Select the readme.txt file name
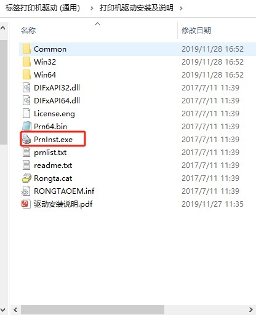 pos(53,165)
